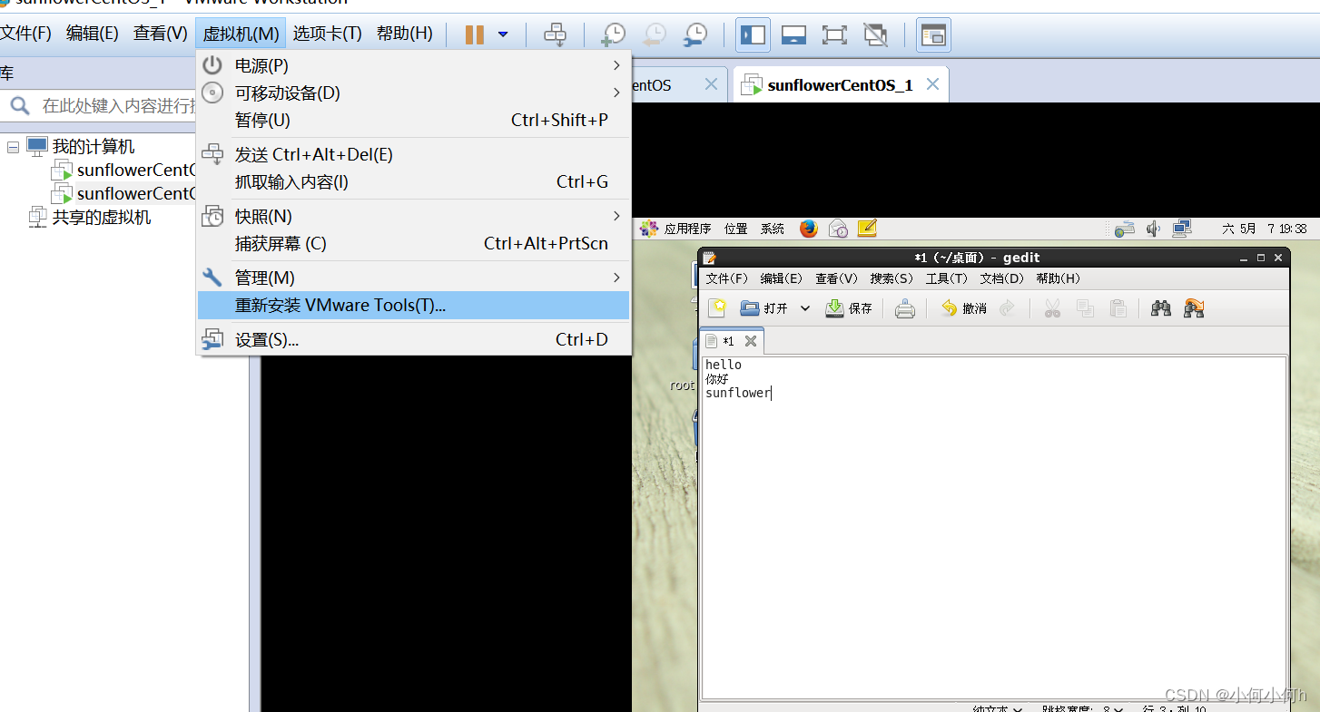Launch Evolution mail icon in CentOS panel
Image resolution: width=1320 pixels, height=712 pixels.
click(838, 229)
